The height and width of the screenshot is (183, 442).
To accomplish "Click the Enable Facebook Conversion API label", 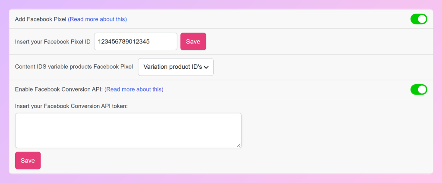I will [59, 89].
